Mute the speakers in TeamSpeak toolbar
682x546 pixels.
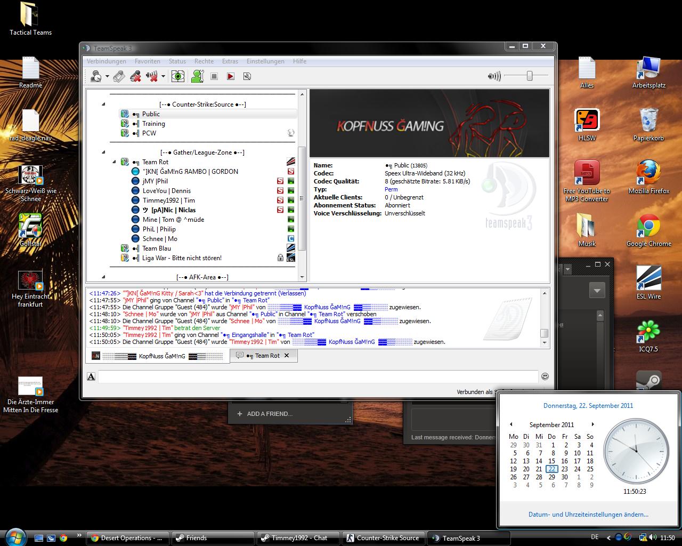click(x=152, y=76)
